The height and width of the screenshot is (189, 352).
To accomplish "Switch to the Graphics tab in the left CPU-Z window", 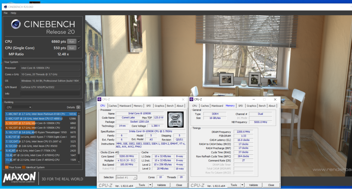I will click(160, 106).
